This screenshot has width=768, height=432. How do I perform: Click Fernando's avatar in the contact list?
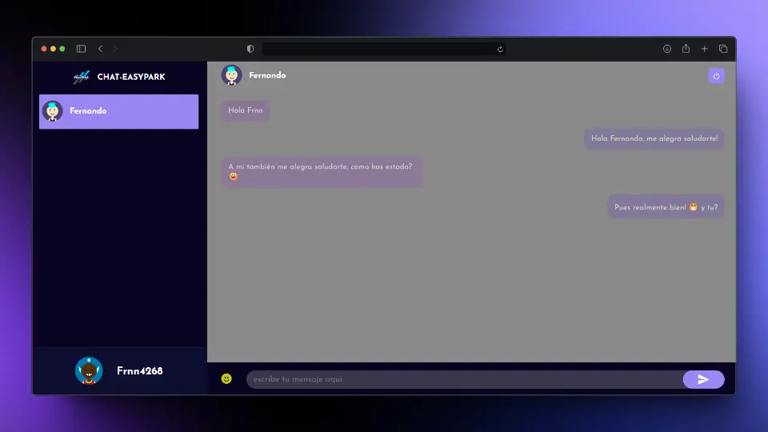pos(53,111)
